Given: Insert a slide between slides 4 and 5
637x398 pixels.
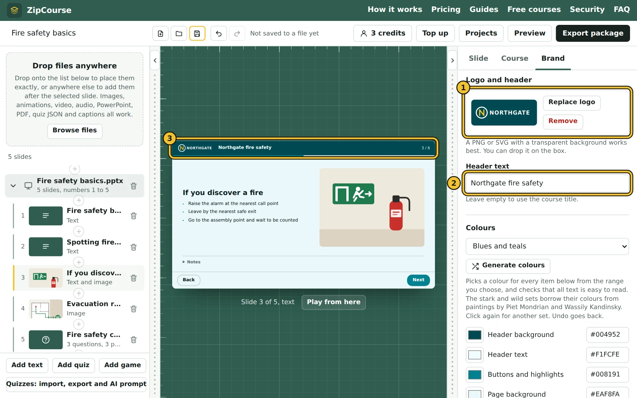Looking at the screenshot, I should (79, 324).
